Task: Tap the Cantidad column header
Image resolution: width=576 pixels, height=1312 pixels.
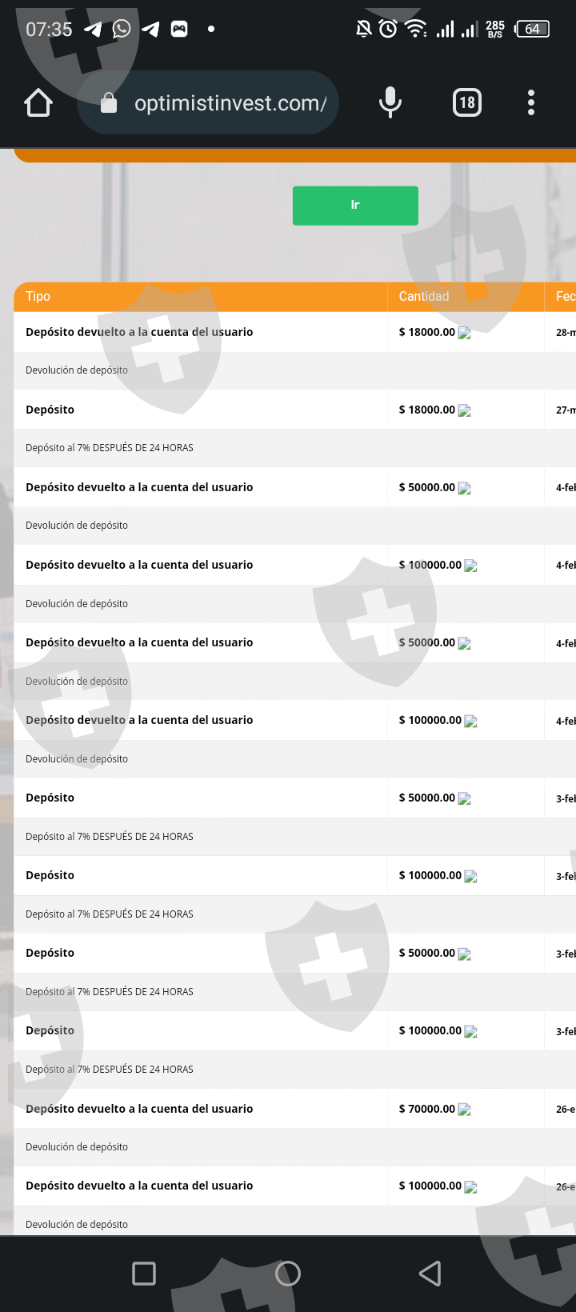Action: coord(424,297)
